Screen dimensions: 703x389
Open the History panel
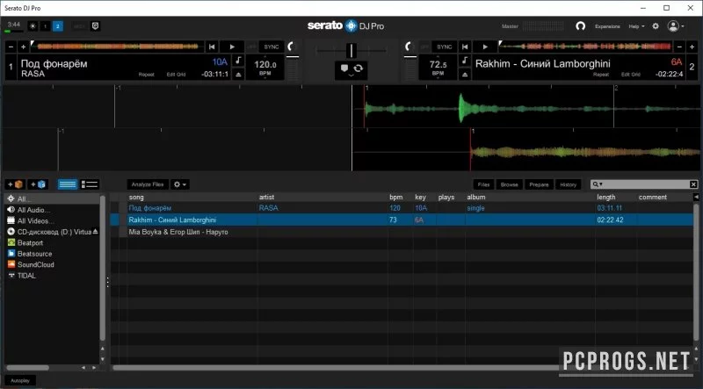[568, 184]
